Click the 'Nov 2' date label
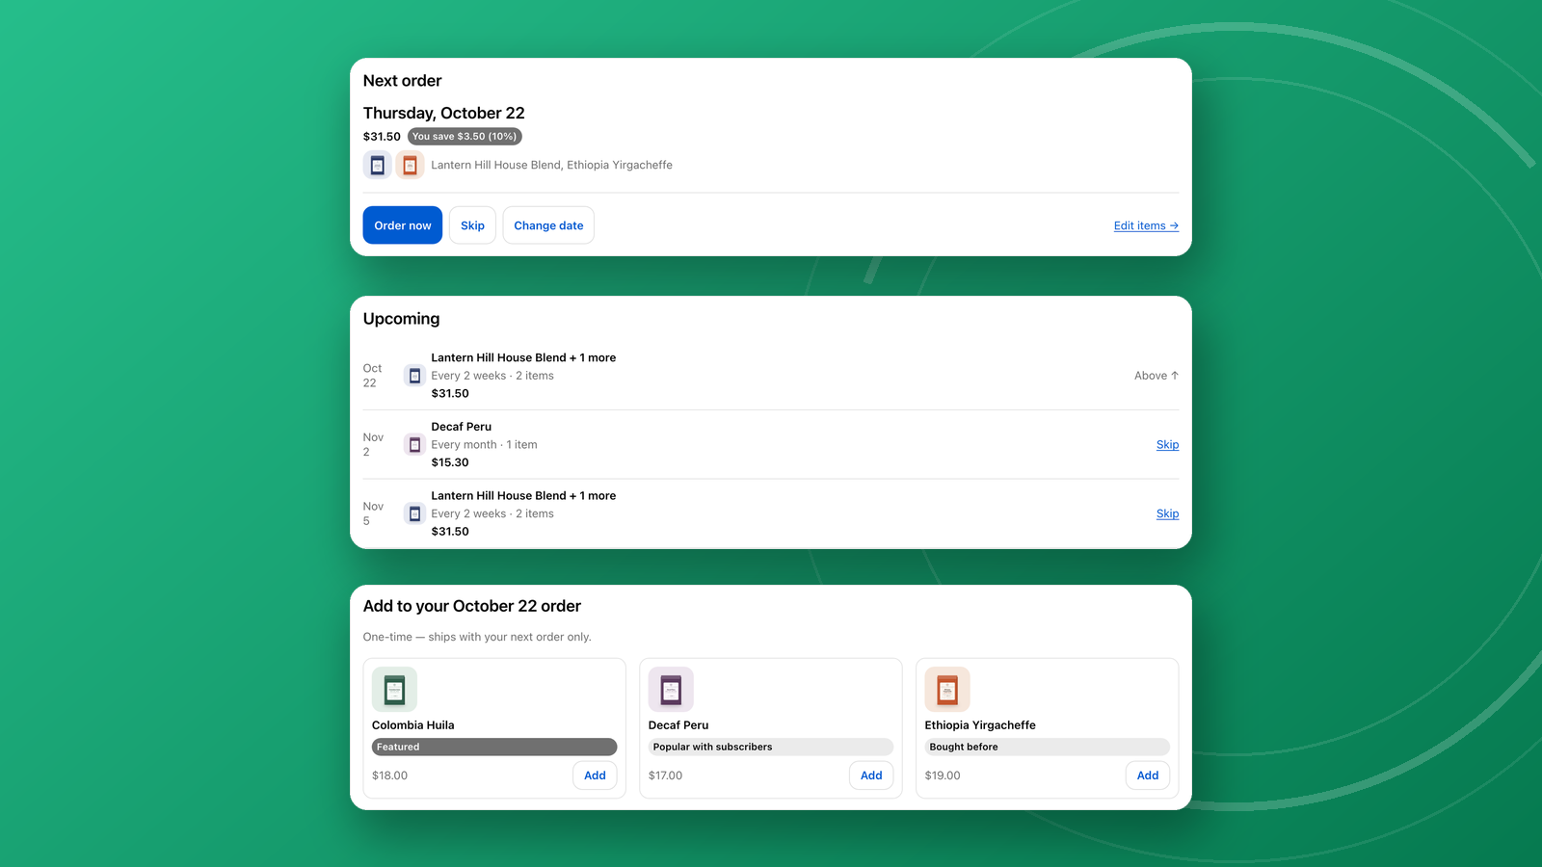Viewport: 1542px width, 867px height. 373,445
